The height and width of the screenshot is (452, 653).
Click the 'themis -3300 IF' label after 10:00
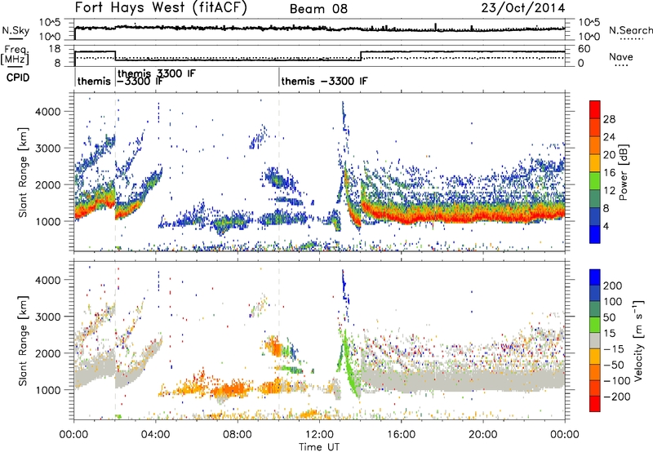[x=324, y=81]
